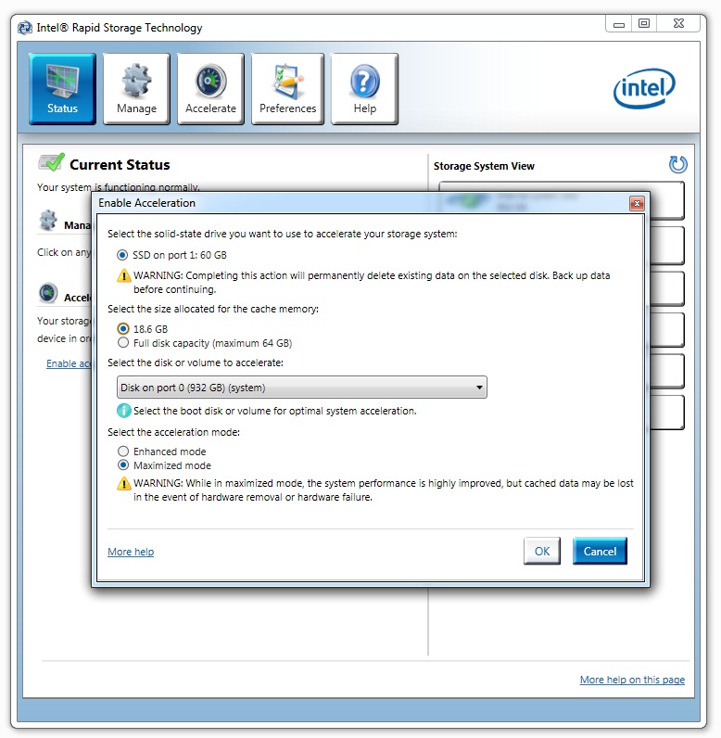Click the Current Status heading
Image resolution: width=721 pixels, height=738 pixels.
pyautogui.click(x=120, y=165)
